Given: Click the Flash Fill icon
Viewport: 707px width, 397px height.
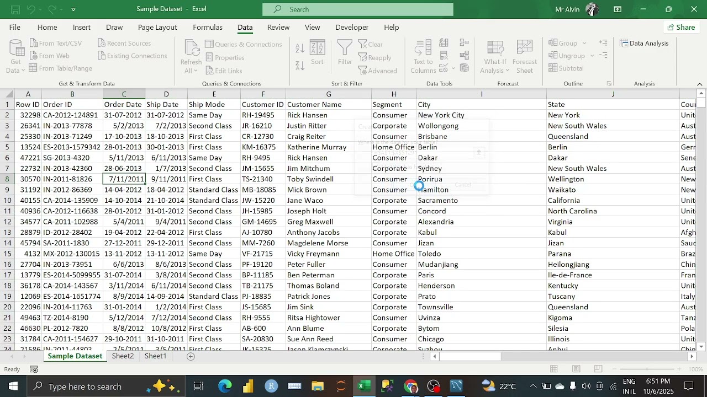Looking at the screenshot, I should tap(444, 43).
